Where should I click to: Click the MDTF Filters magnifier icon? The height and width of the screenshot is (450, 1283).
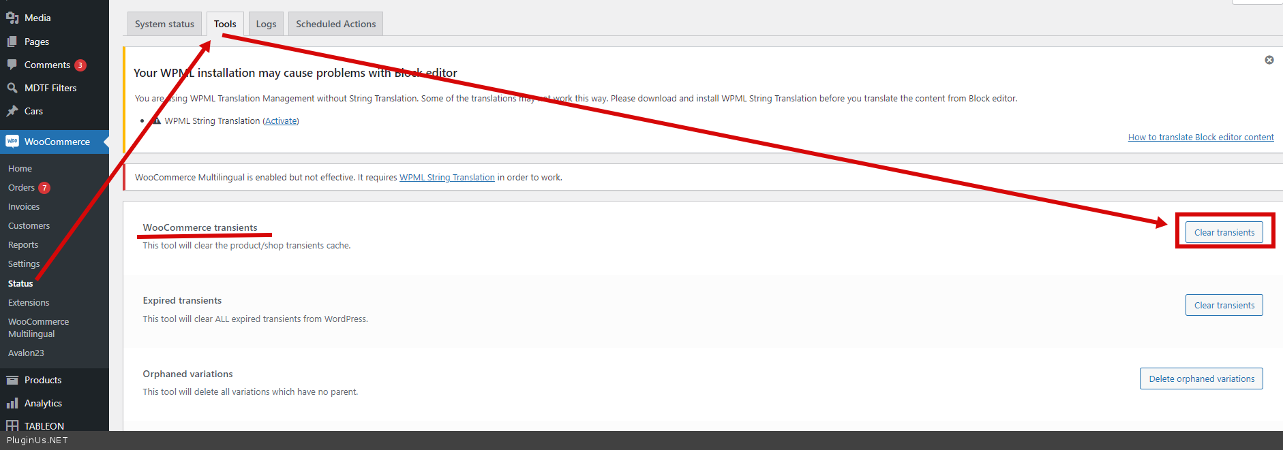pos(12,88)
